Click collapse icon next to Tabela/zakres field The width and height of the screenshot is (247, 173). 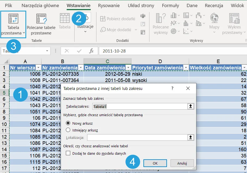point(191,107)
